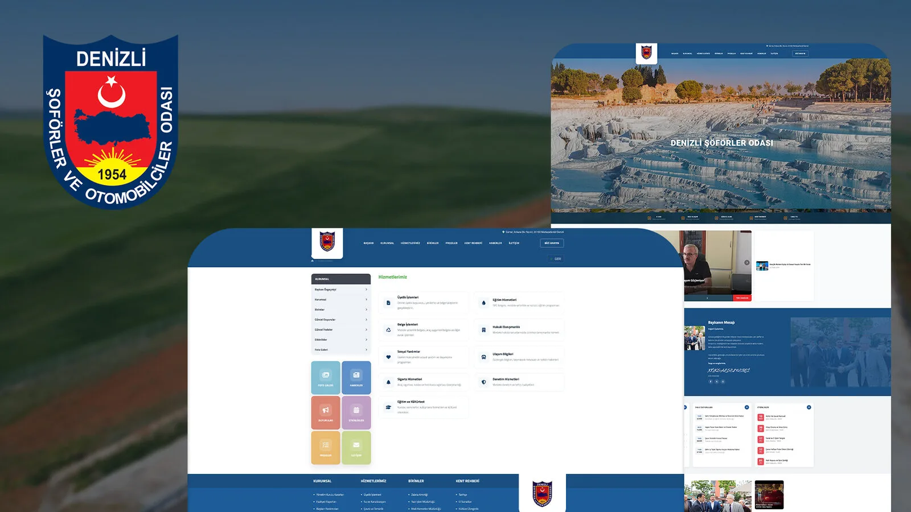Screen dimensions: 911x512
Task: Open BİRİMLER in services page top navigation
Action: tap(433, 243)
